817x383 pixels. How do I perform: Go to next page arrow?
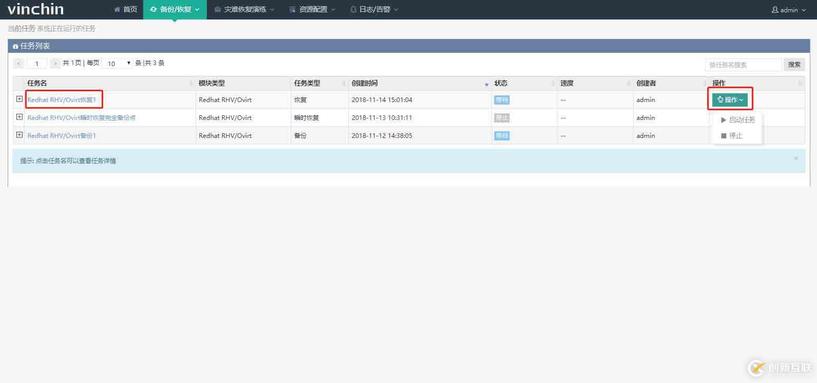coord(55,64)
